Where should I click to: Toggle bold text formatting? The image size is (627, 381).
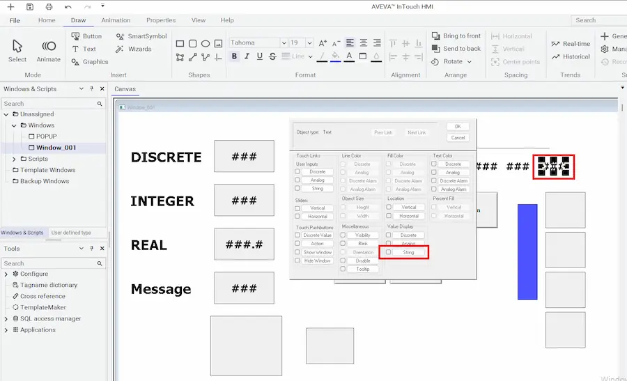tap(234, 56)
